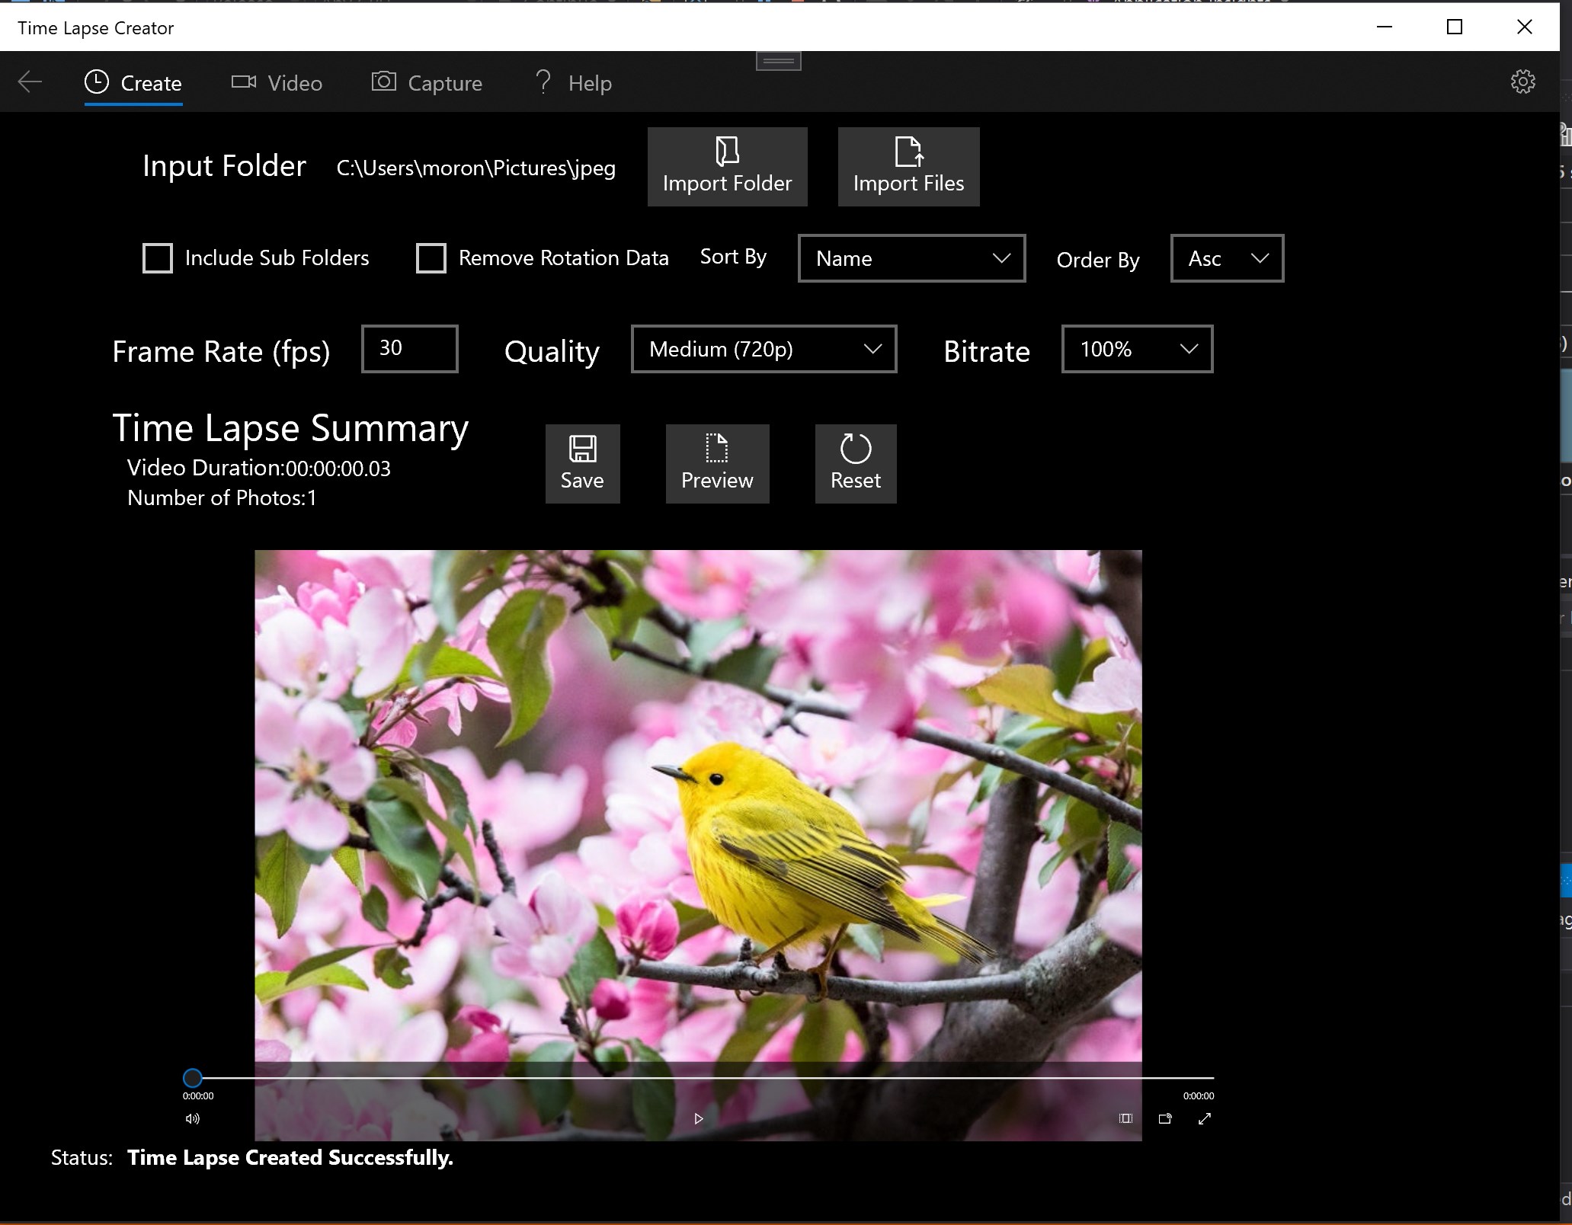Enable Include Sub Folders checkbox
The height and width of the screenshot is (1225, 1572).
[158, 258]
